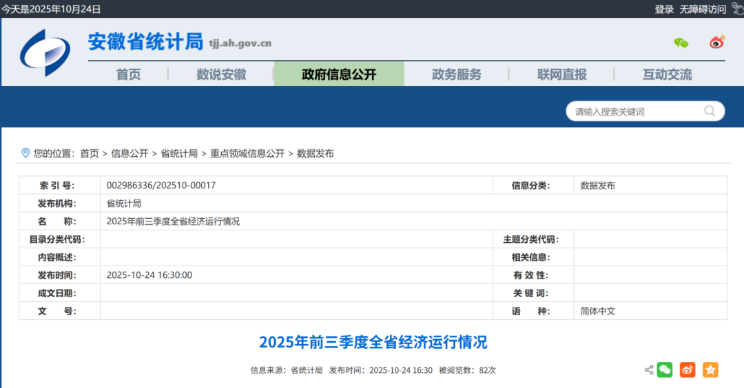The width and height of the screenshot is (744, 388).
Task: Go to 数据发布 in breadcrumb
Action: point(316,153)
